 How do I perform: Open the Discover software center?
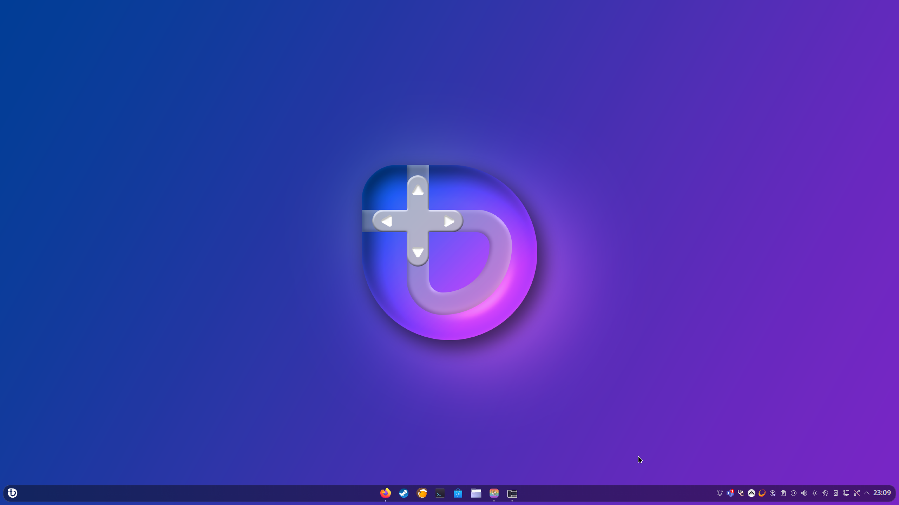(x=458, y=493)
